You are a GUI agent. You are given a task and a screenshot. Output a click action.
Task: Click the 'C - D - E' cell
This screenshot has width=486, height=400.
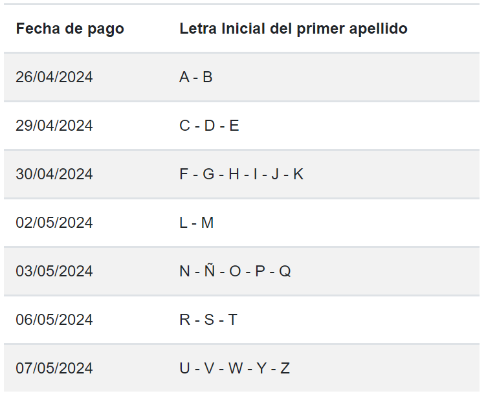[209, 126]
